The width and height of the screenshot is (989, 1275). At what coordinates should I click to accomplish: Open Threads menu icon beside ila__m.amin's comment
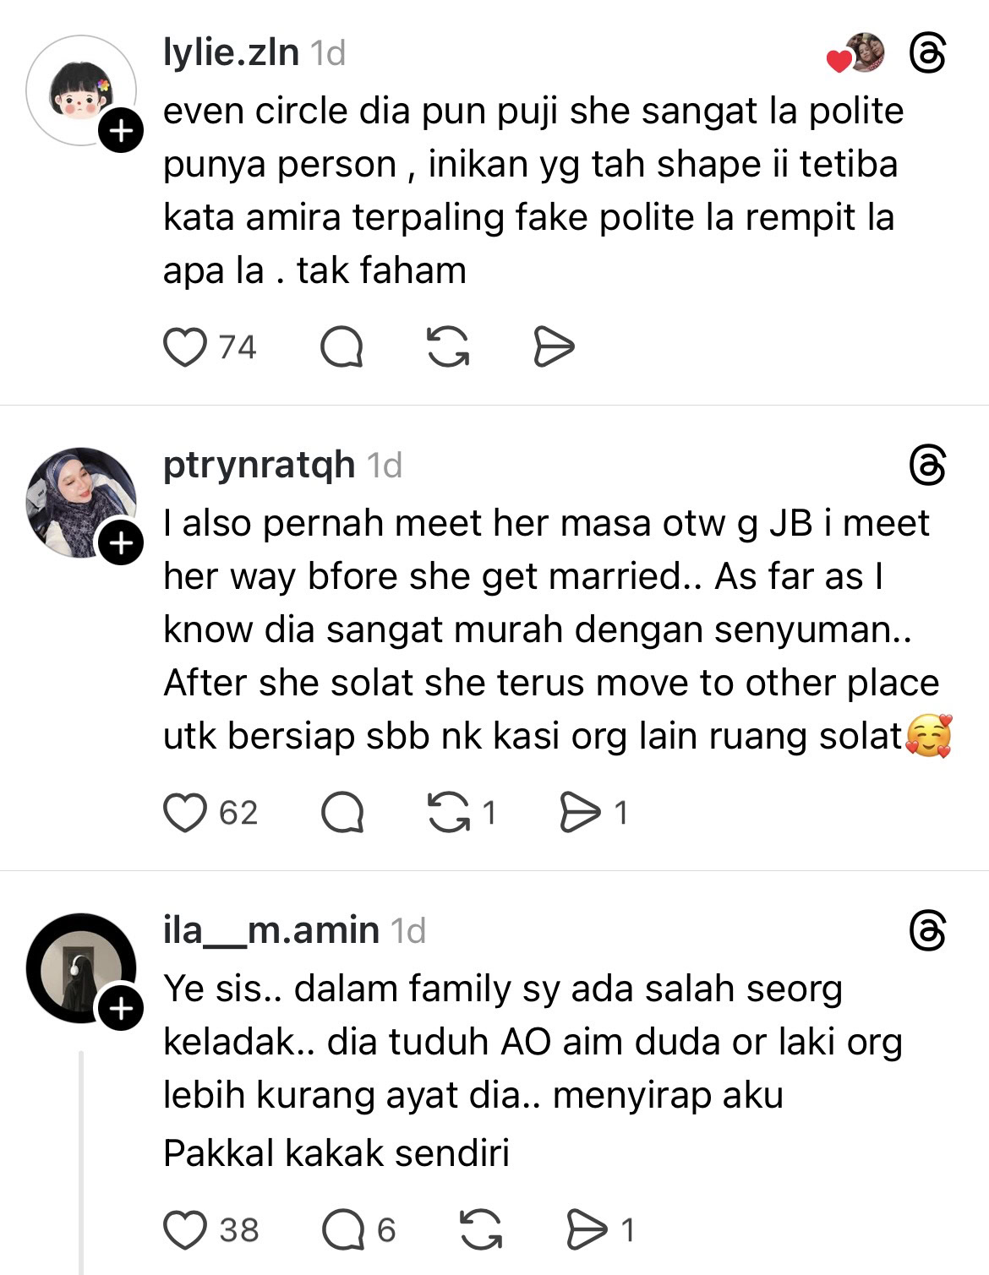(x=927, y=932)
